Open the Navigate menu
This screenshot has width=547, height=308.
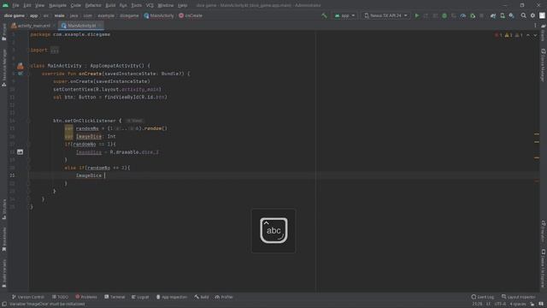tap(57, 5)
